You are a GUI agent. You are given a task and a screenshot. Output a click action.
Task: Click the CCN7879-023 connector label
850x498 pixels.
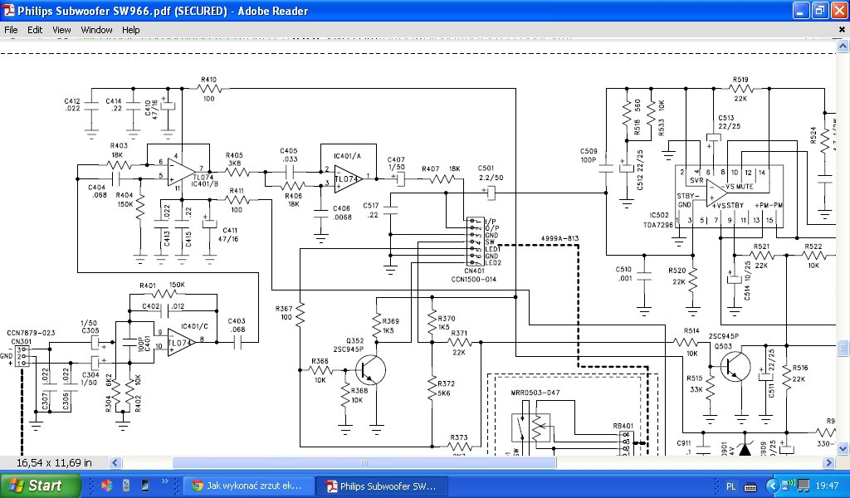pyautogui.click(x=31, y=333)
